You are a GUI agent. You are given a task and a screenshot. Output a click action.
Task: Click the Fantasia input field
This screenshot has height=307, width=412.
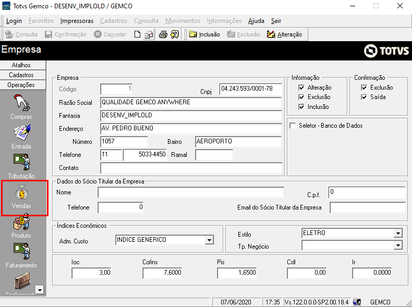click(191, 116)
